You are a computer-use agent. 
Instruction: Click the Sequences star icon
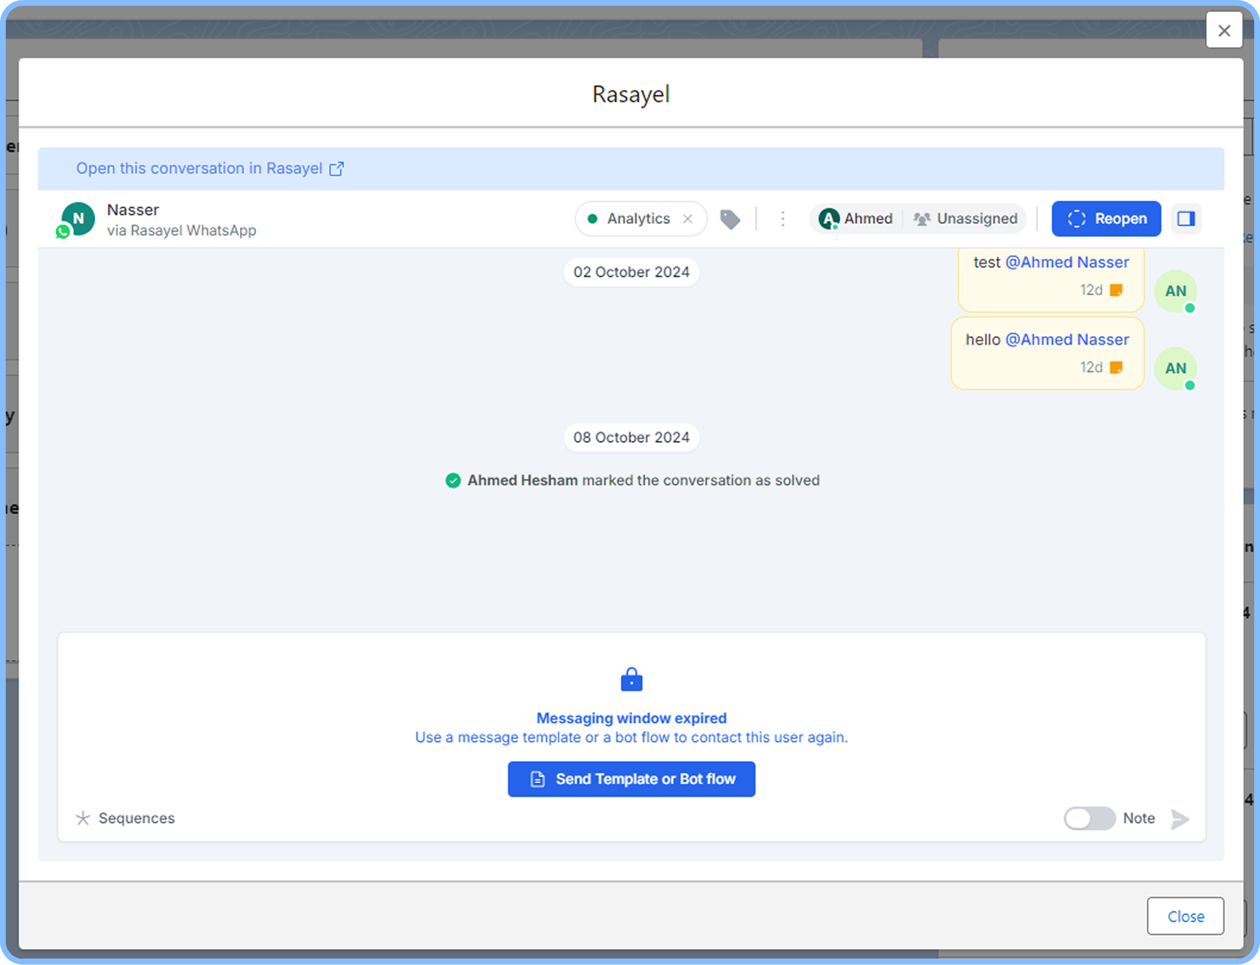83,818
